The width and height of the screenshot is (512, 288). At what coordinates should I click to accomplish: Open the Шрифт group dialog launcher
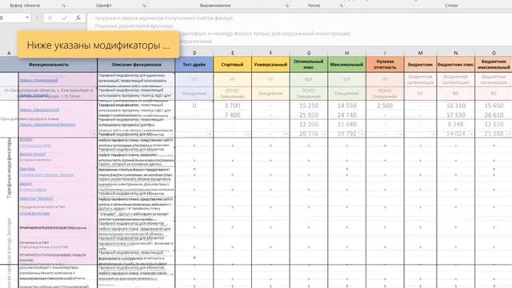tap(144, 6)
